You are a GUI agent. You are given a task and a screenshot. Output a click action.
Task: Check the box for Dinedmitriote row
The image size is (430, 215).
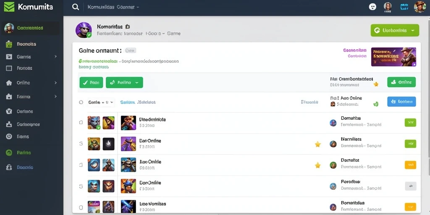[x=81, y=122]
